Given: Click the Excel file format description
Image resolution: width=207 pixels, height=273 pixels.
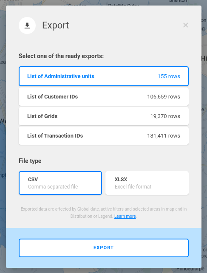Looking at the screenshot, I should point(133,187).
